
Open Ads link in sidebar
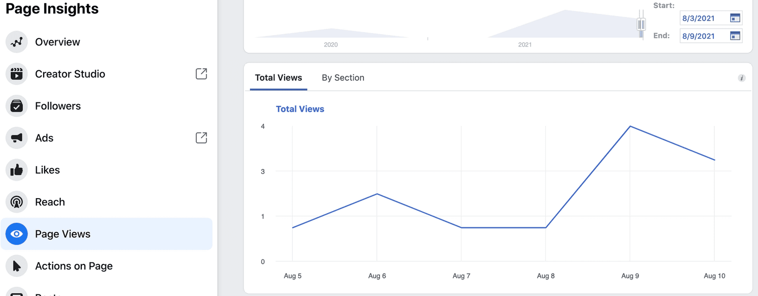[x=106, y=138]
